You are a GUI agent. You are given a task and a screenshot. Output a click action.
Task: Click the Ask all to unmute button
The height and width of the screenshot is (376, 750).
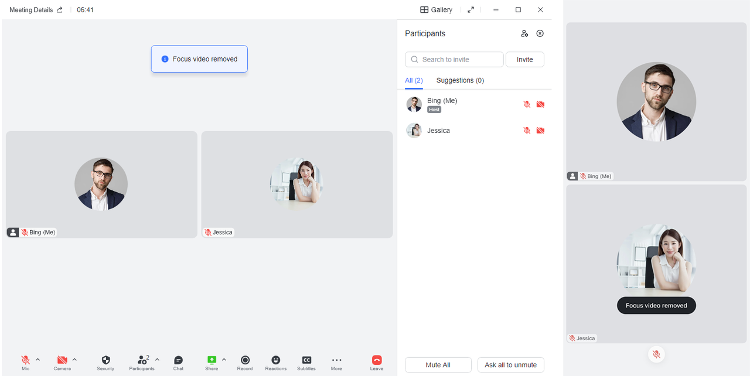(x=510, y=365)
